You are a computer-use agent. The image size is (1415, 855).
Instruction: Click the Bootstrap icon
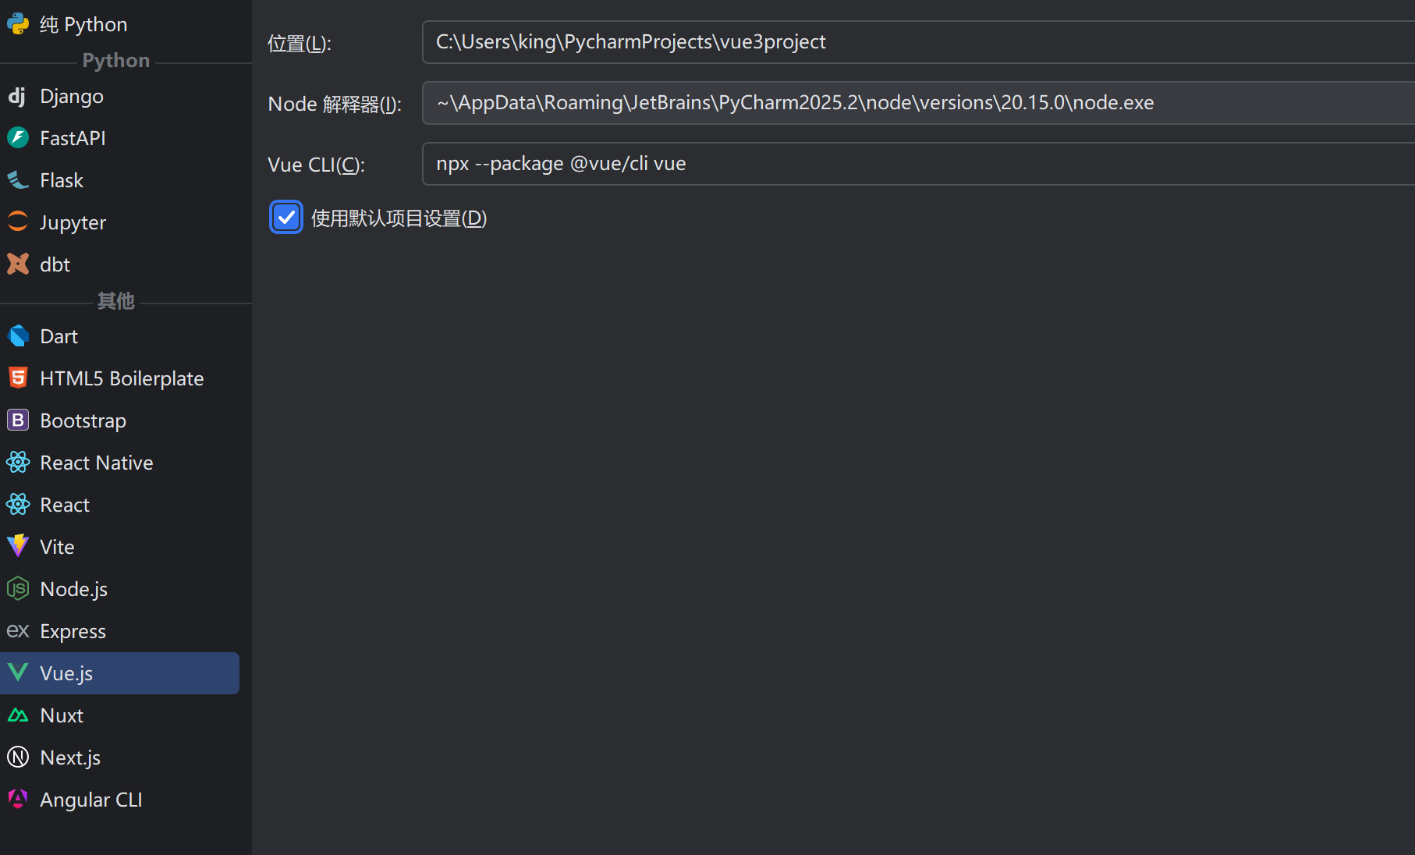point(18,420)
